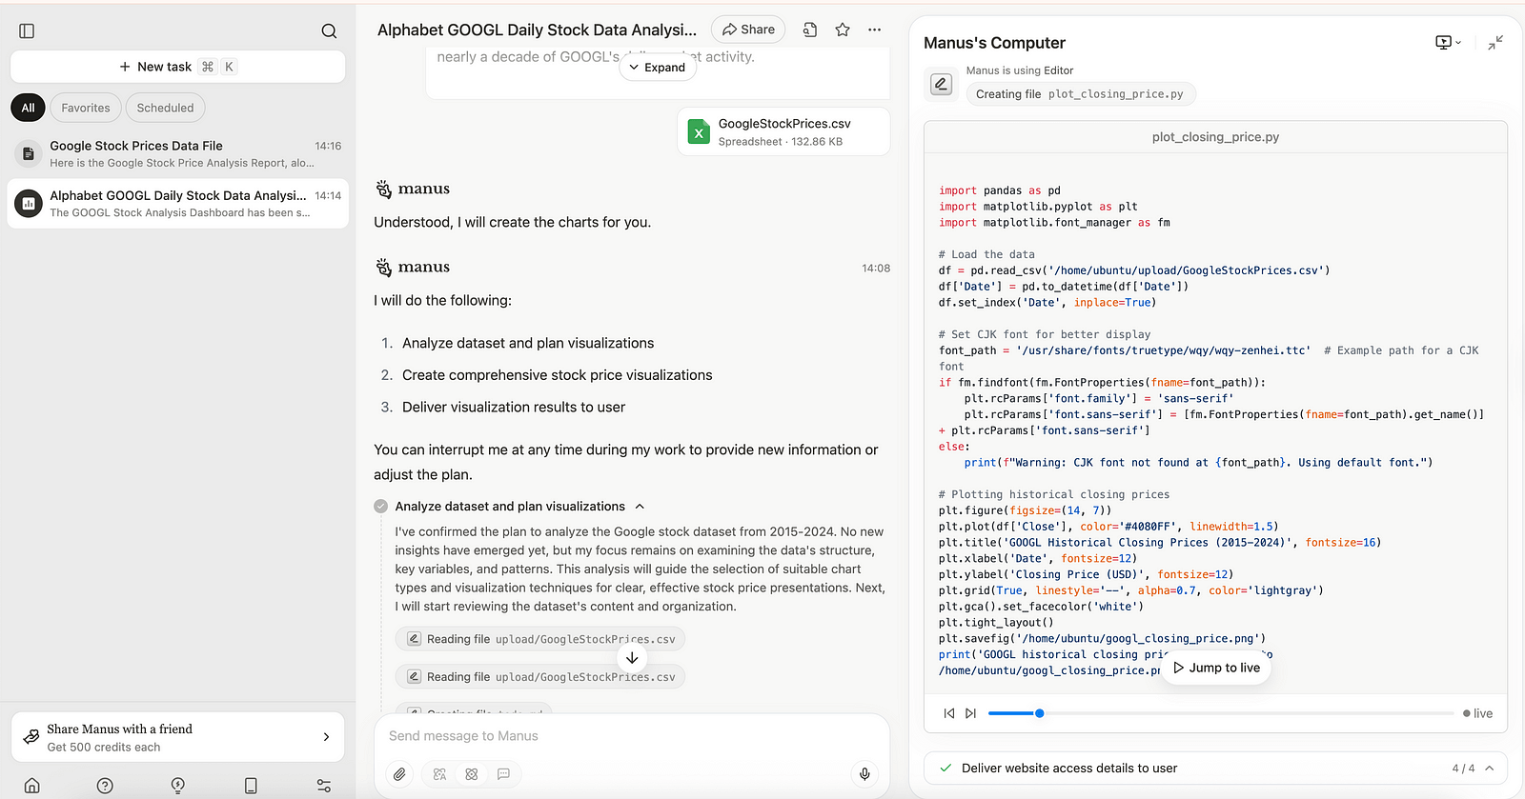Jump to latest message with down arrow
The height and width of the screenshot is (799, 1525).
(x=632, y=658)
